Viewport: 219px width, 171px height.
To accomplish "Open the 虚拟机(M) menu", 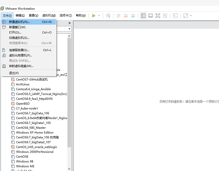I will click(49, 16).
